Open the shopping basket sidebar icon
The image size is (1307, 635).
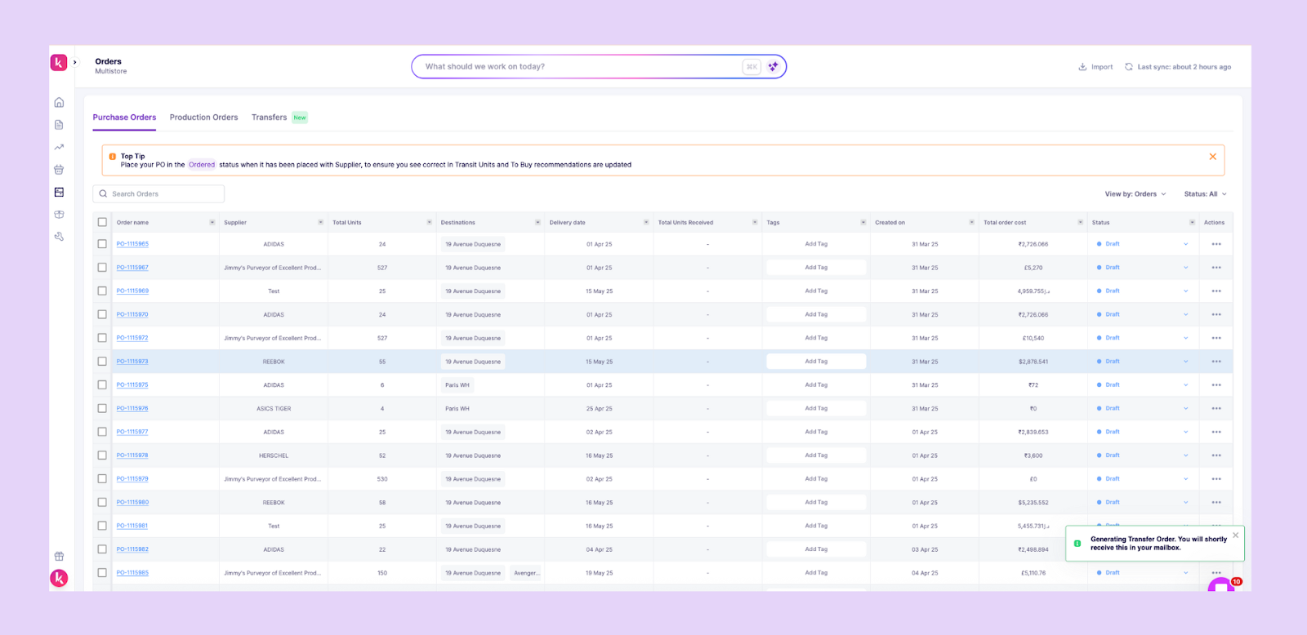(59, 170)
